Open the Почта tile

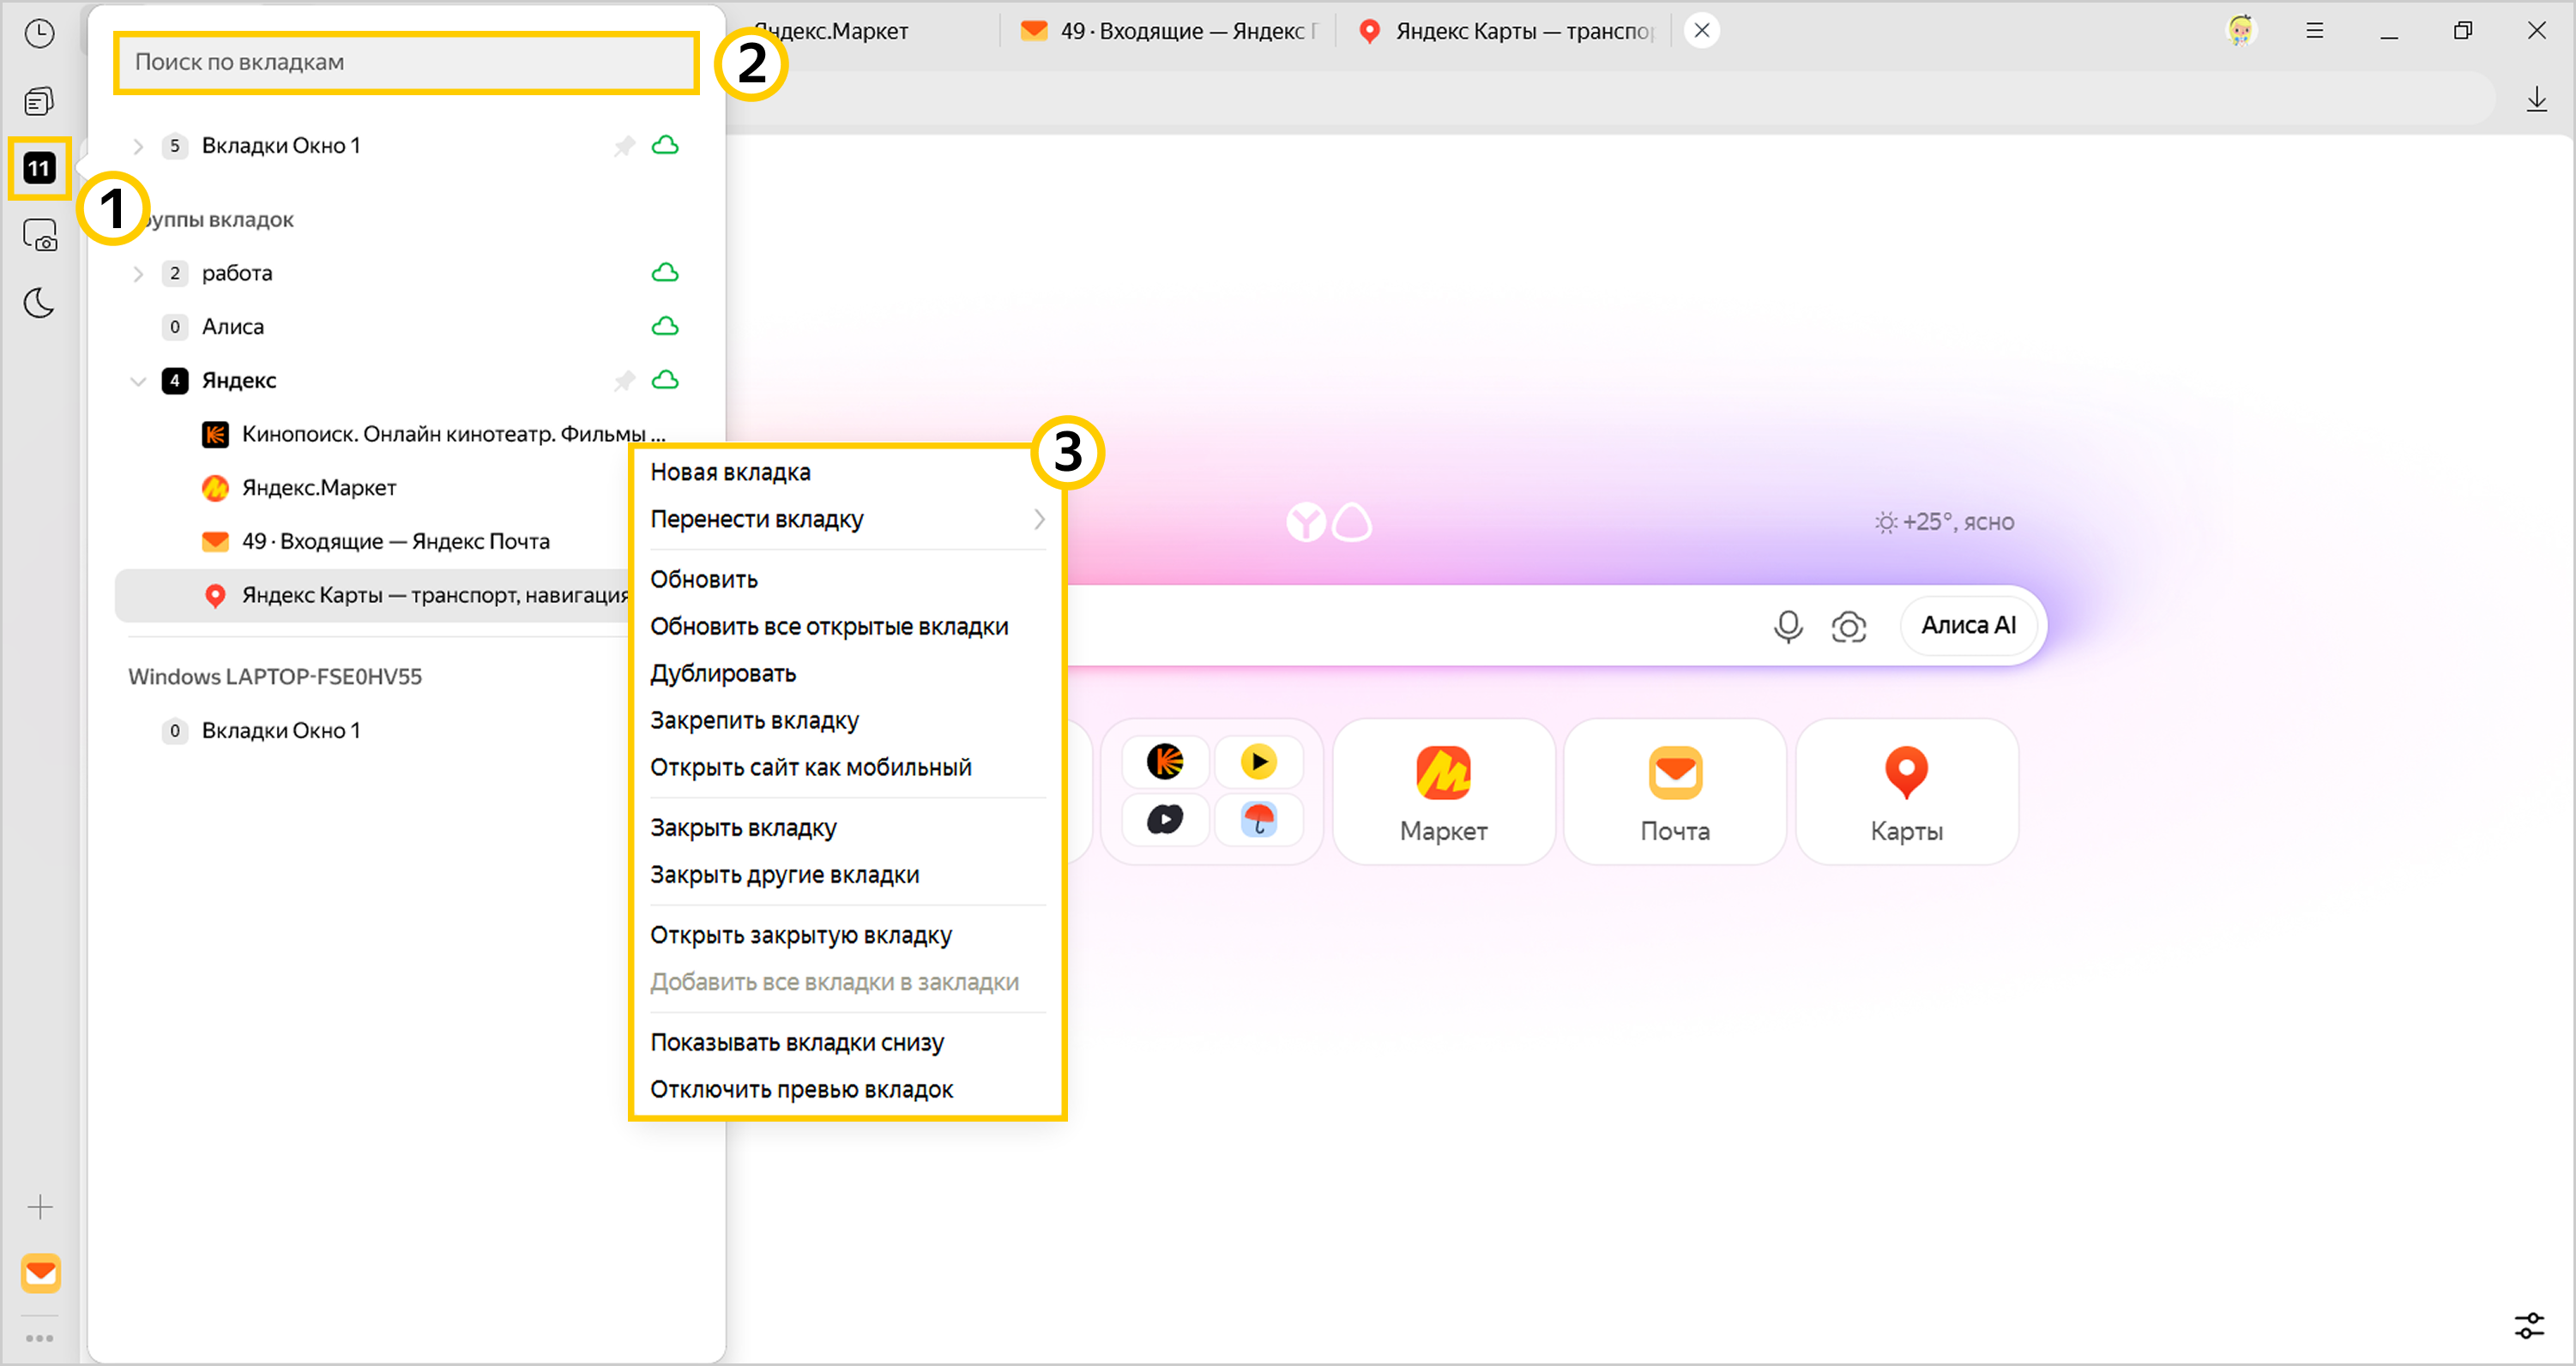pyautogui.click(x=1675, y=791)
